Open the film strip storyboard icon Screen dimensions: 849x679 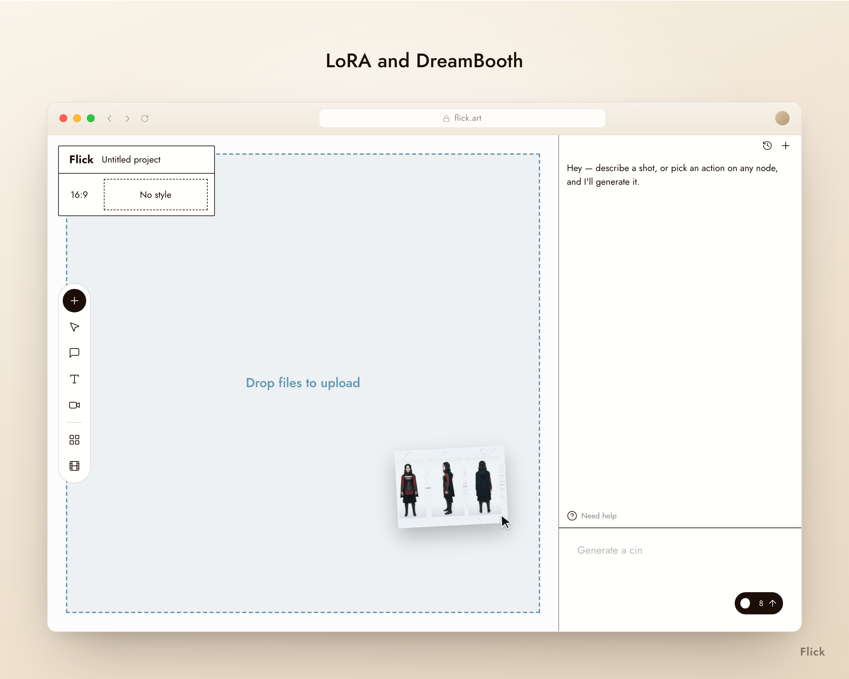[x=74, y=466]
